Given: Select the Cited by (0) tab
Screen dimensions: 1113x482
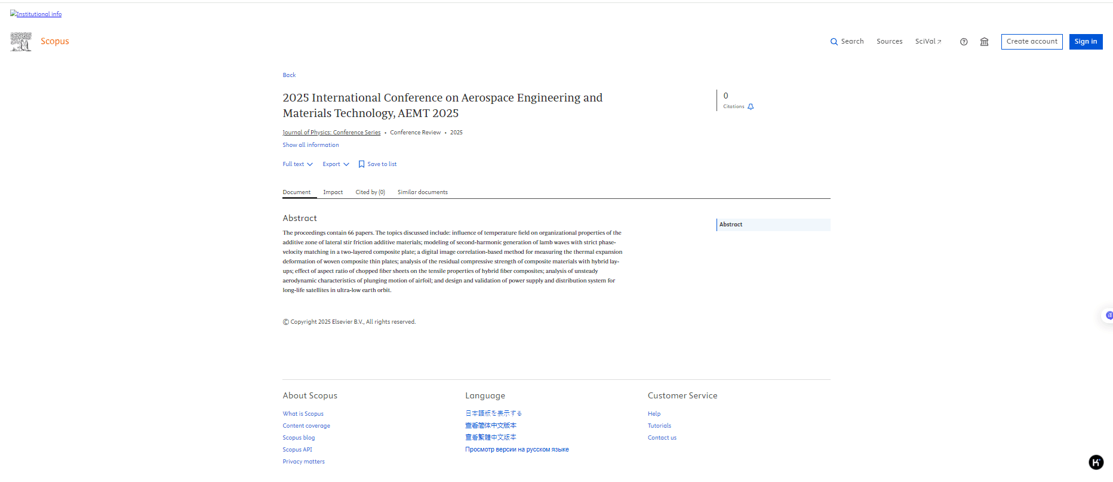Looking at the screenshot, I should pyautogui.click(x=370, y=192).
